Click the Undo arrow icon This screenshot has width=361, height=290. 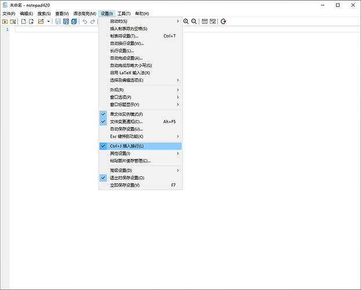coord(85,21)
